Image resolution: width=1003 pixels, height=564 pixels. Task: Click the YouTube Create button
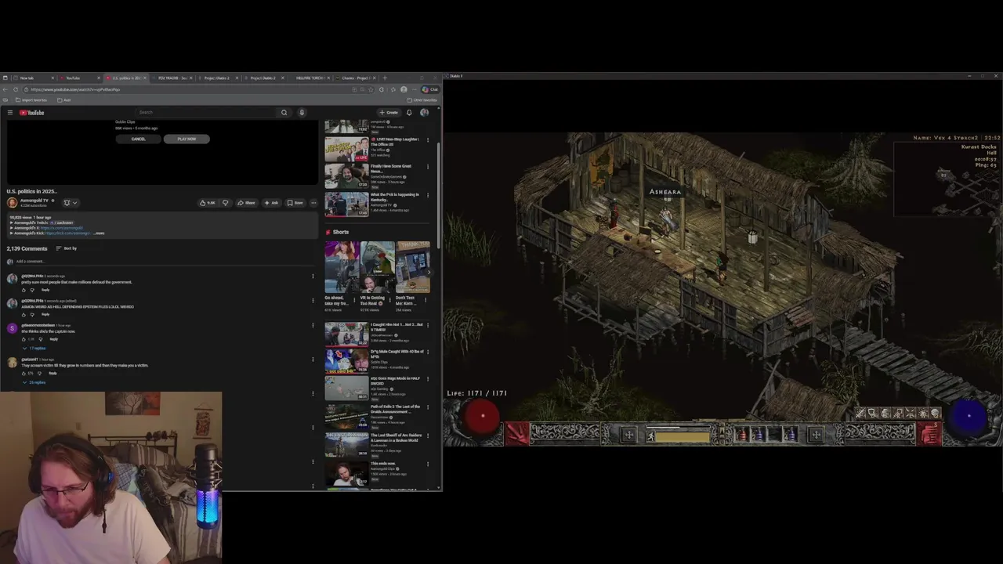pos(389,113)
